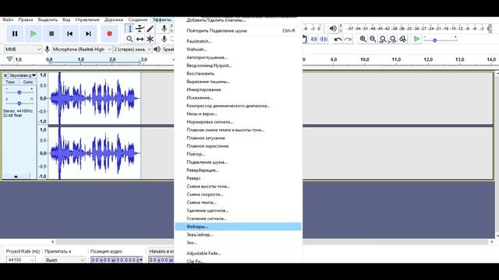Undo the last action
The width and height of the screenshot is (499, 280).
point(338,39)
